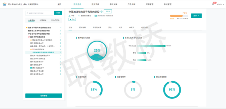
Task: Select the 成员 tab
Action: (x=120, y=27)
